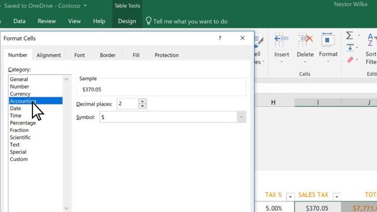Screen dimensions: 377x212
Task: Select the Time category
Action: click(x=35, y=115)
